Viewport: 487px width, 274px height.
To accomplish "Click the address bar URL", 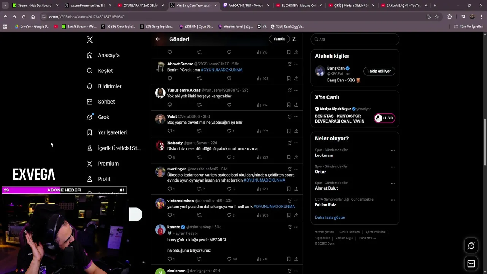I will click(87, 17).
